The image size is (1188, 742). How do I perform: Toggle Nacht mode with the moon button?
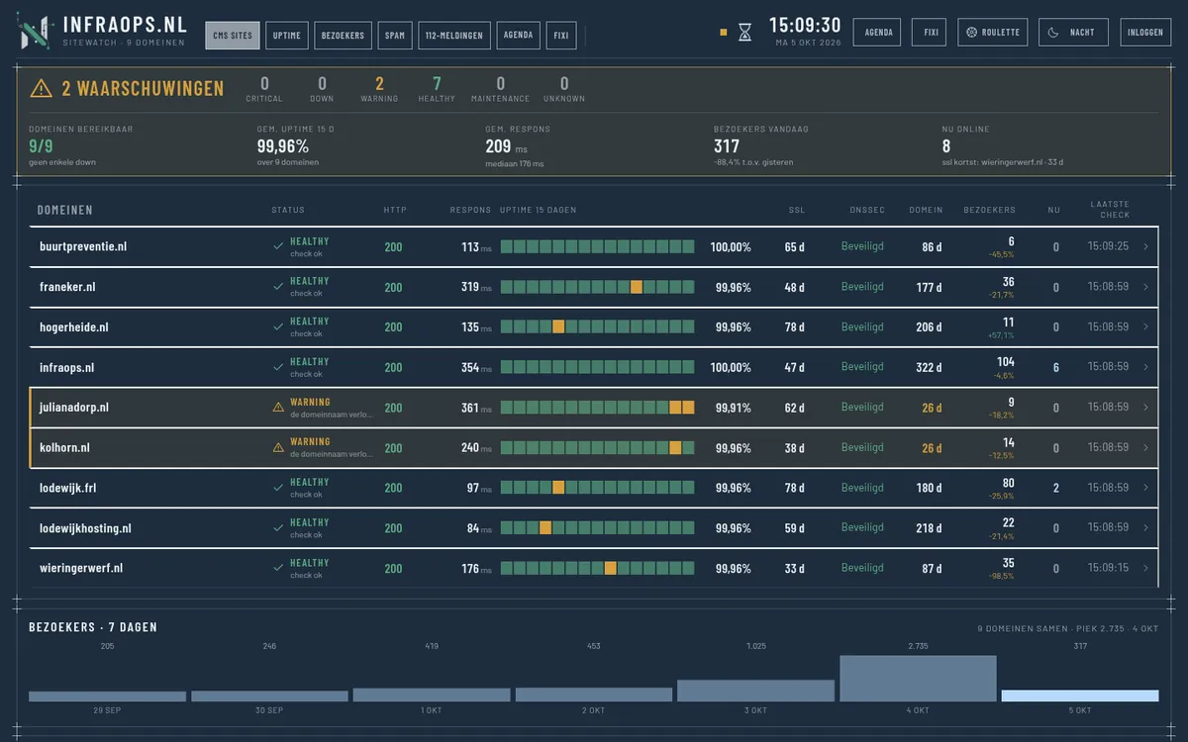pos(1072,32)
